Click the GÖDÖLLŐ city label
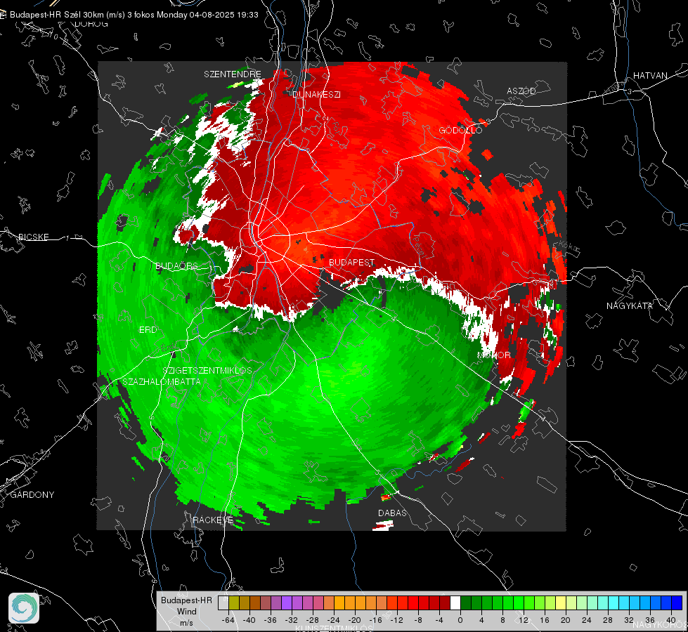The width and height of the screenshot is (688, 632). pyautogui.click(x=460, y=130)
